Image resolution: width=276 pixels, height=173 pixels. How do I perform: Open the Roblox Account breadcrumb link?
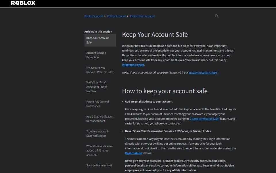[116, 16]
